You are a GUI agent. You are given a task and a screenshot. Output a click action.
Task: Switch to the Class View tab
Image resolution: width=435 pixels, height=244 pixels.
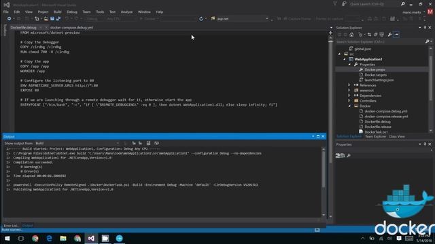pos(396,137)
